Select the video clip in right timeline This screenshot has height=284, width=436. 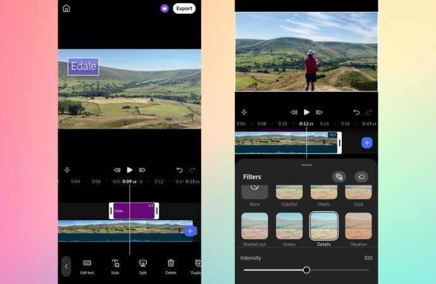[286, 143]
